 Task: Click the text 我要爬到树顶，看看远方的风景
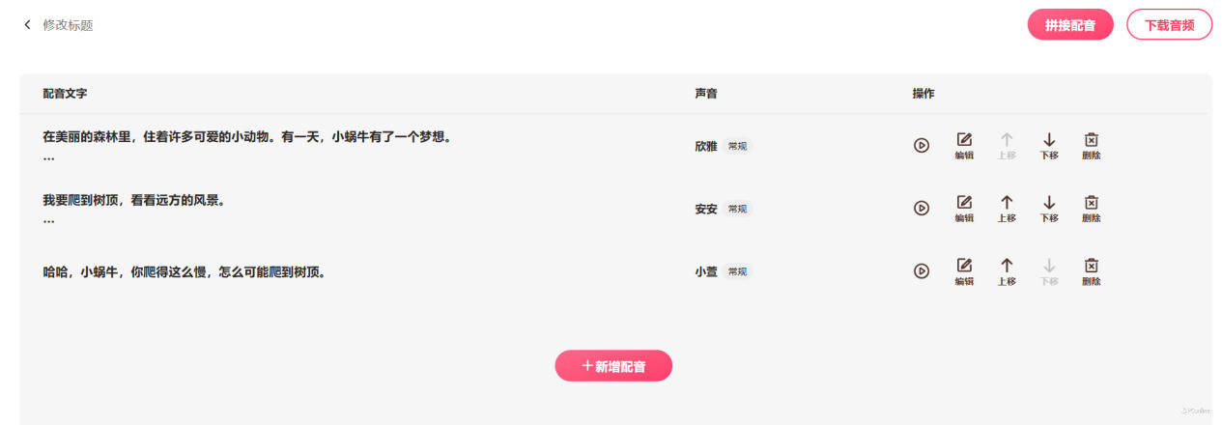(x=133, y=201)
